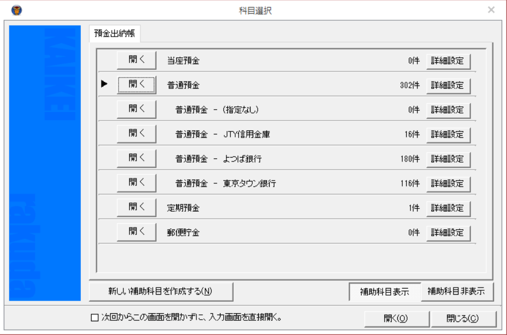Open the 定期預金 account row
The image size is (507, 335).
coord(136,207)
